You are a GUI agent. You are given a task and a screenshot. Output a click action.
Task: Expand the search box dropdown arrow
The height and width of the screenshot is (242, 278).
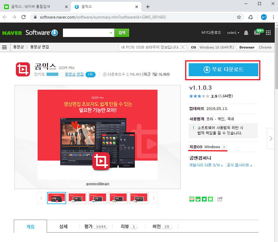(x=111, y=33)
